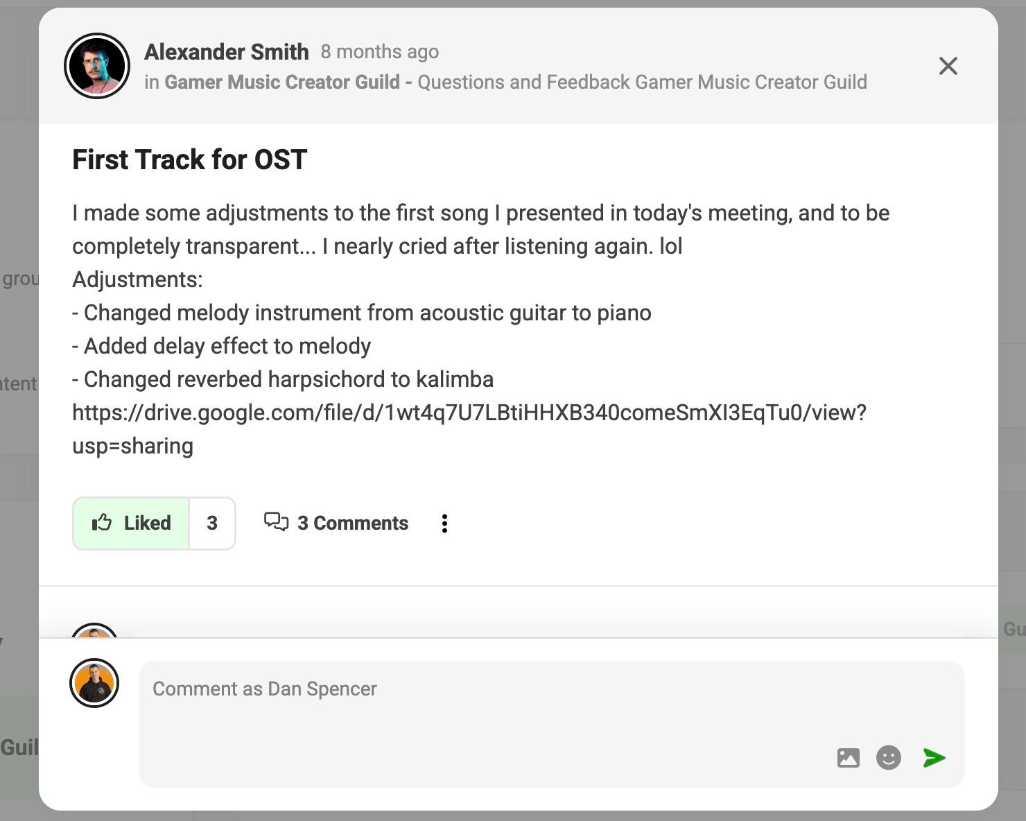Click the speech bubbles comments icon
Image resolution: width=1026 pixels, height=821 pixels.
(276, 521)
